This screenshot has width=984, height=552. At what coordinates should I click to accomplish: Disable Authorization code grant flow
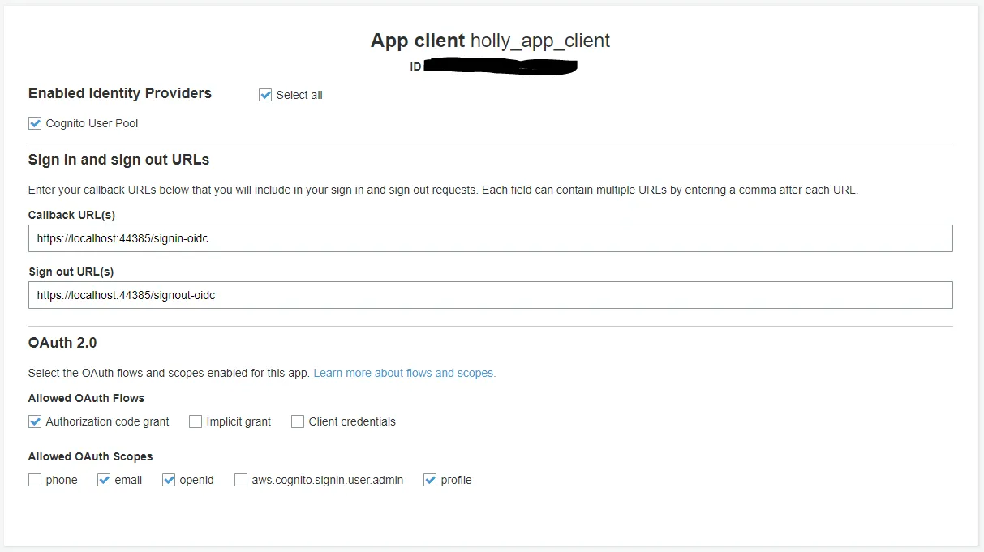point(35,421)
